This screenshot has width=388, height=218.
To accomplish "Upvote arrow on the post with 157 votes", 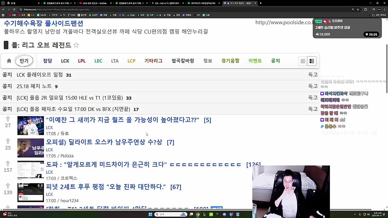I will click(x=8, y=163).
